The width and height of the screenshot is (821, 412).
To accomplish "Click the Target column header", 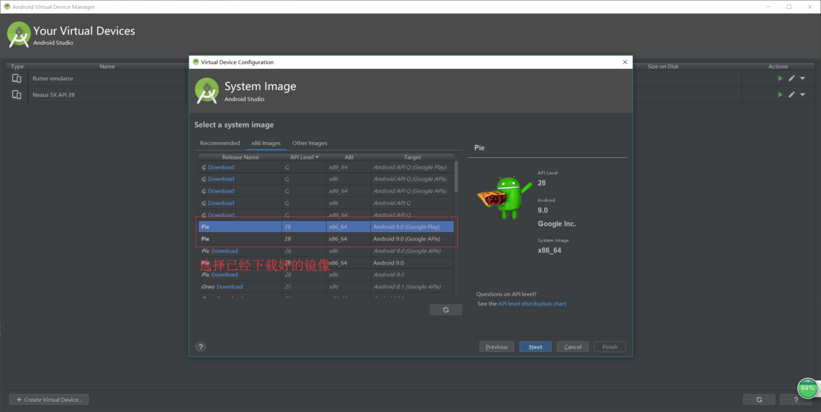I will point(412,157).
